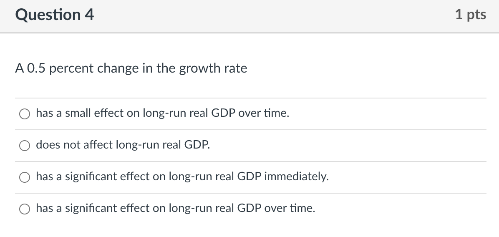
Task: Click the grey question header bar
Action: coord(249,16)
